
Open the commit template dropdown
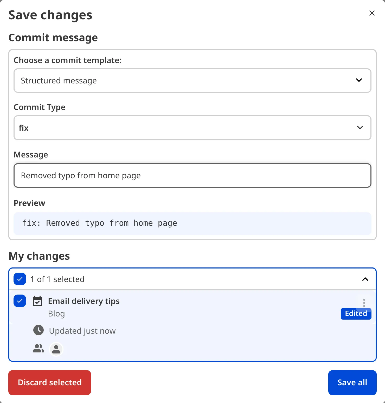192,81
